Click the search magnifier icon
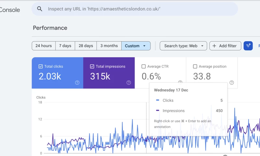Screen dimensions: 260x156 pyautogui.click(x=39, y=9)
